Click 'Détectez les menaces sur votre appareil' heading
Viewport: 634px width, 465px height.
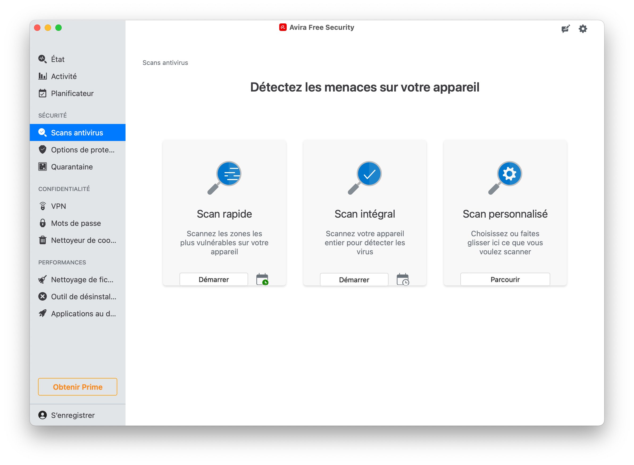click(x=365, y=87)
